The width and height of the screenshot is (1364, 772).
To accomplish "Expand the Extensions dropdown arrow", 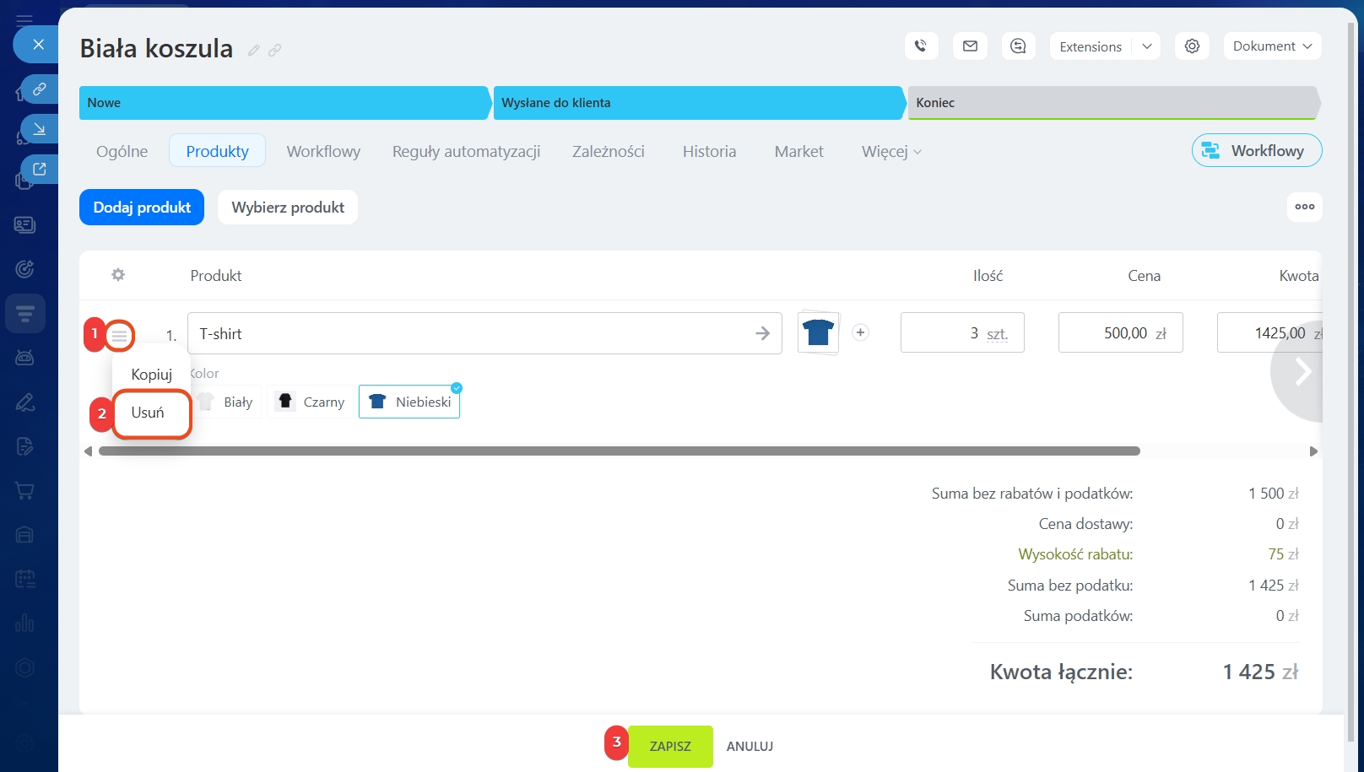I will [x=1147, y=46].
